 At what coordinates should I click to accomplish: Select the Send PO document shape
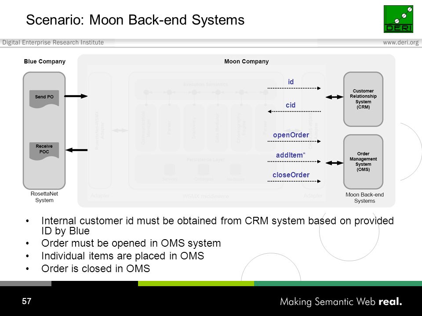point(44,99)
